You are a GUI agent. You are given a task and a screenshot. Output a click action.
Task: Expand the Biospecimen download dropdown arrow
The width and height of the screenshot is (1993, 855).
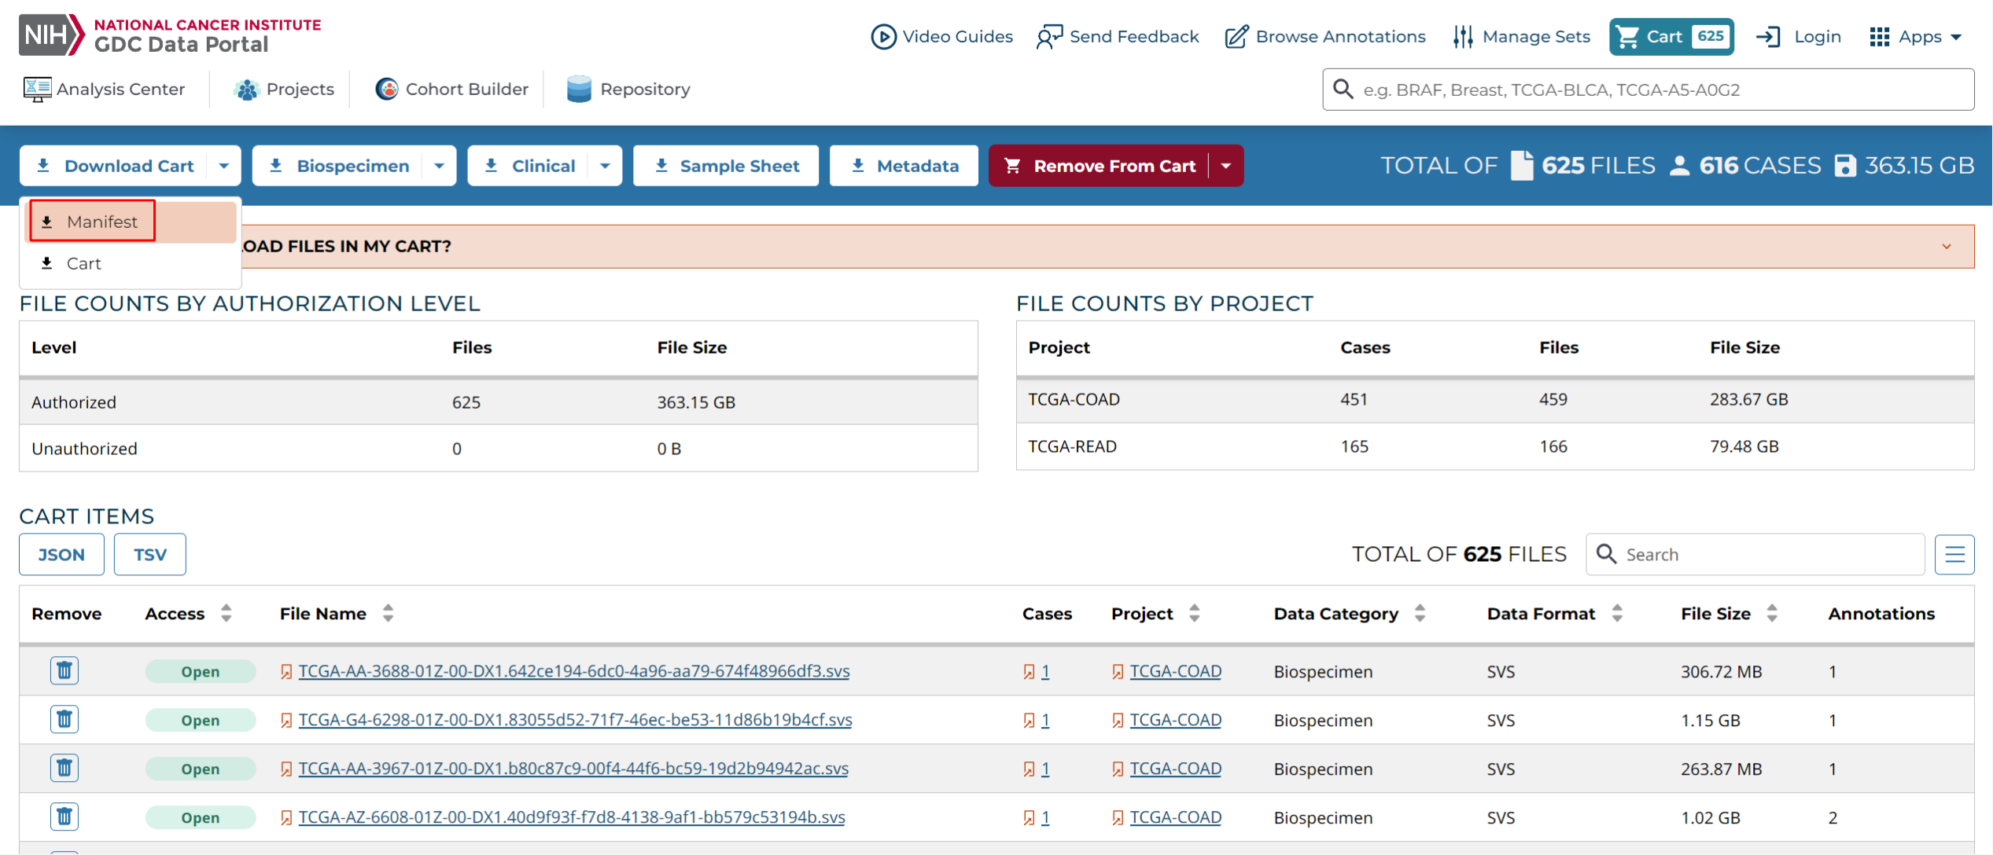440,166
